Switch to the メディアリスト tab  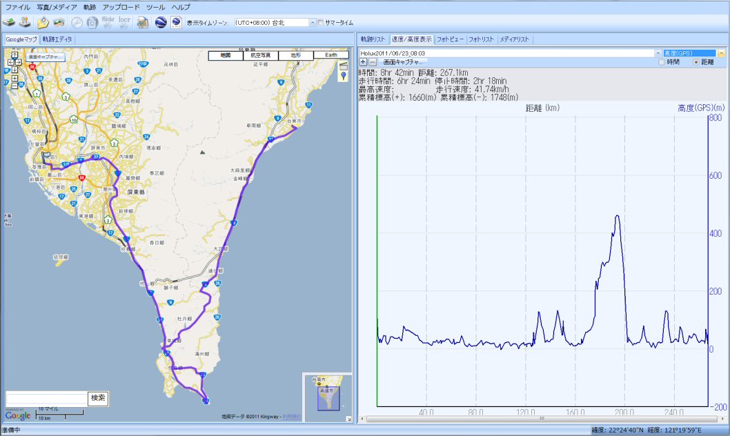(x=515, y=39)
